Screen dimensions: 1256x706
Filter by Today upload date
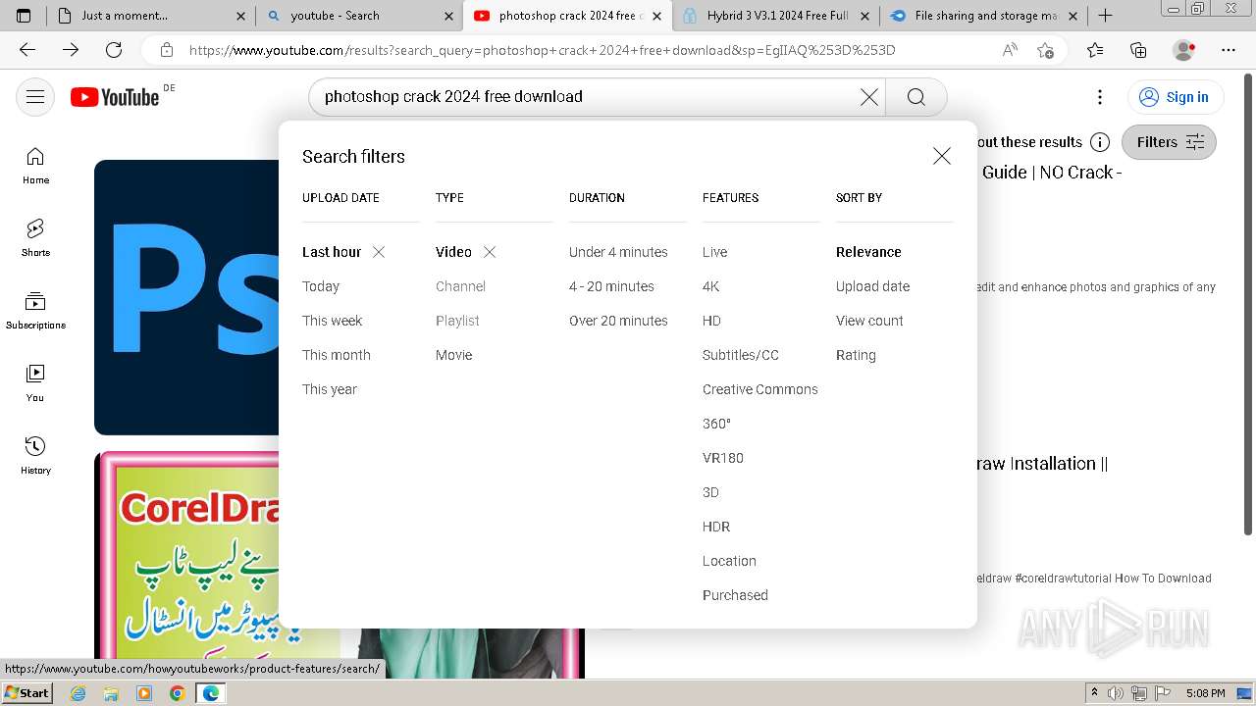coord(321,286)
